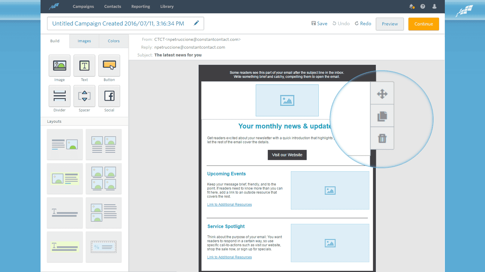
Task: Select the header image placeholder
Action: tap(287, 100)
